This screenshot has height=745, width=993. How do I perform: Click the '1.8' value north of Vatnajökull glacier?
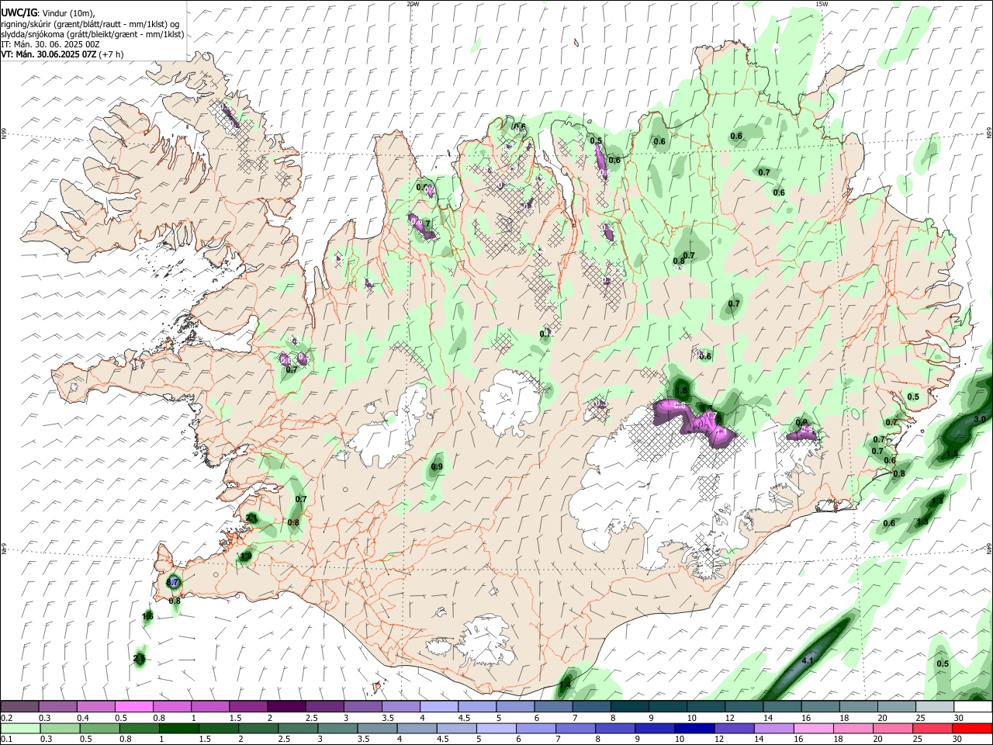[x=683, y=391]
